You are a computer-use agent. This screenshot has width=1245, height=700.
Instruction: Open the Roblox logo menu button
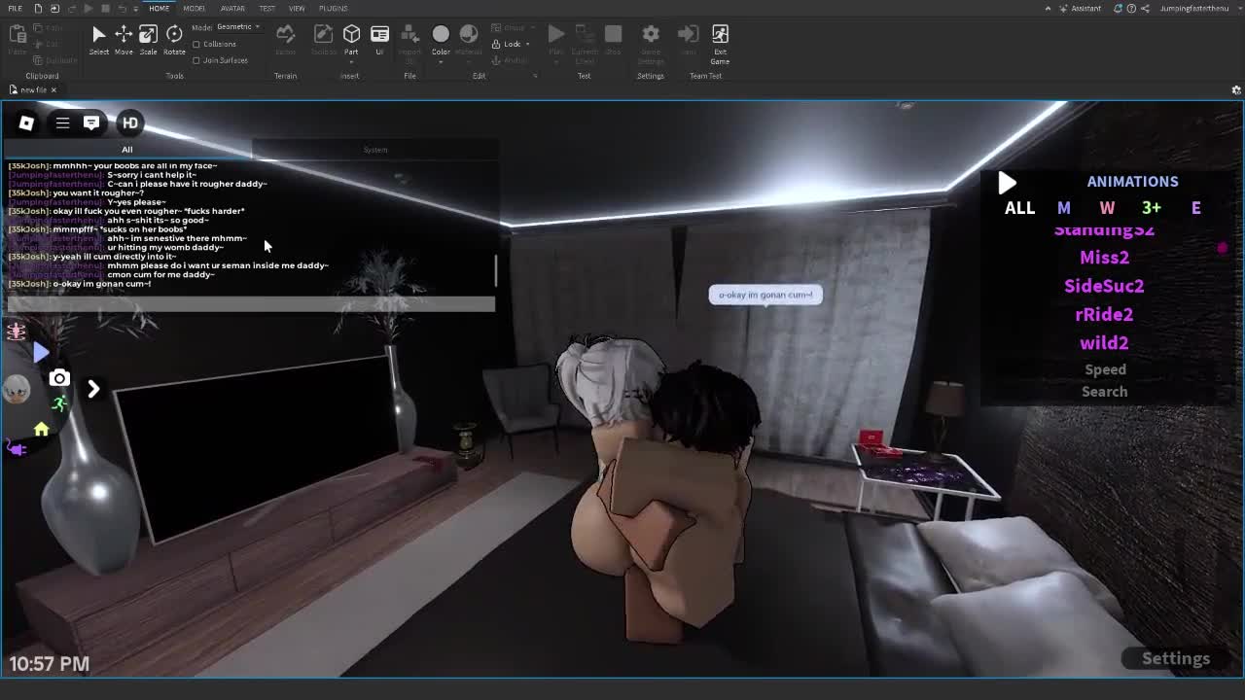(26, 122)
